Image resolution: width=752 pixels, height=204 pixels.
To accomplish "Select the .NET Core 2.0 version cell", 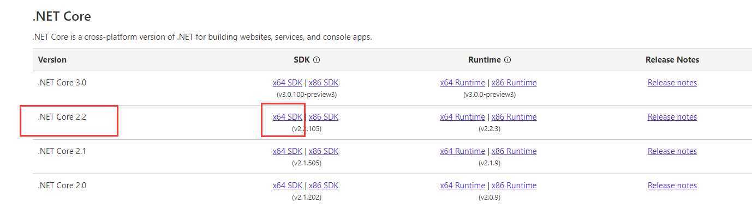I will pyautogui.click(x=62, y=186).
